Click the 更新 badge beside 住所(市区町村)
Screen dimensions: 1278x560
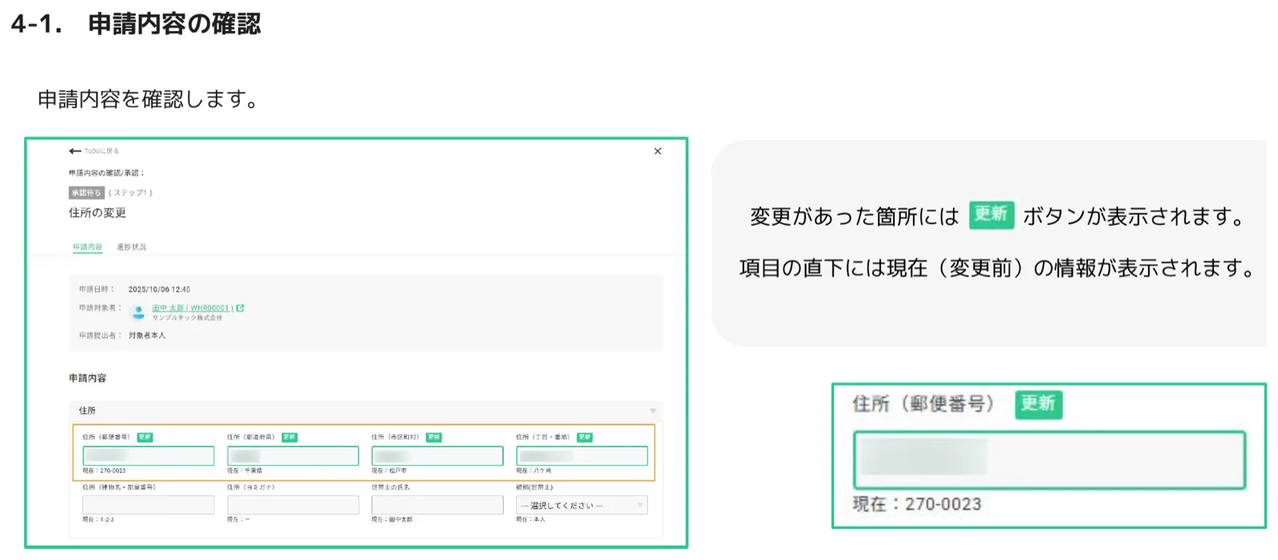click(434, 437)
